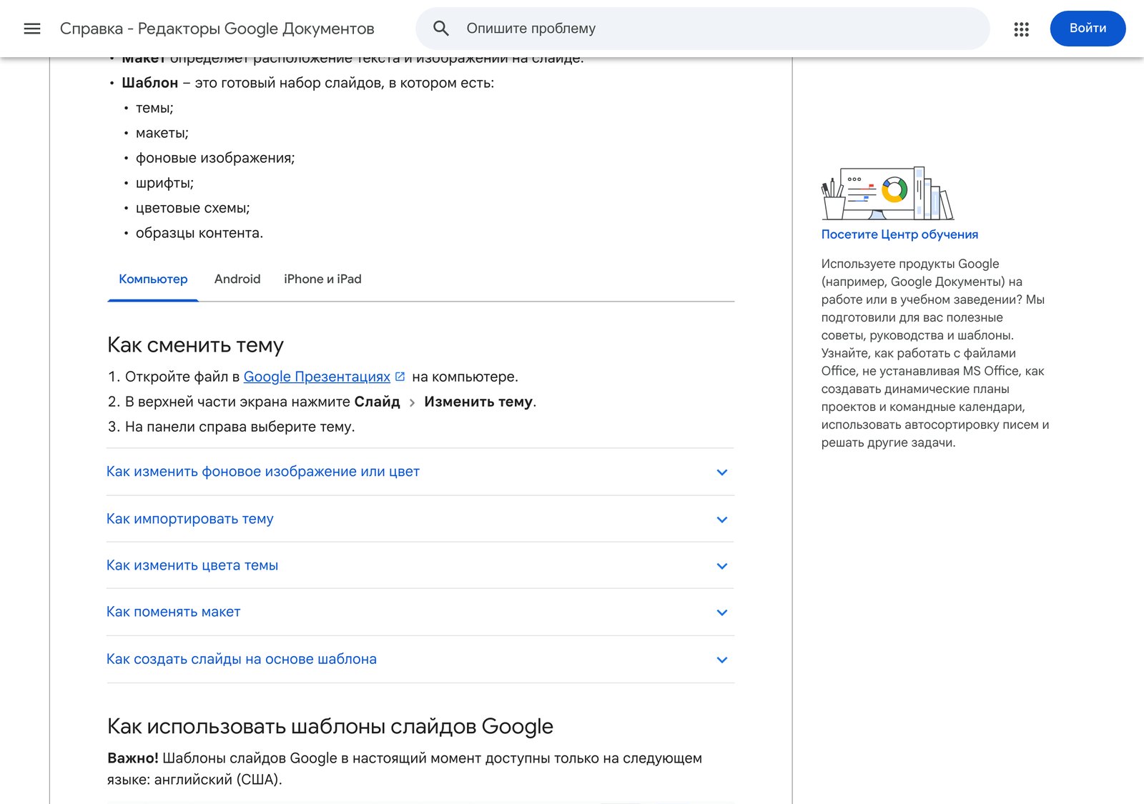Click chevron beside 'Как поменять макет'

(x=722, y=612)
